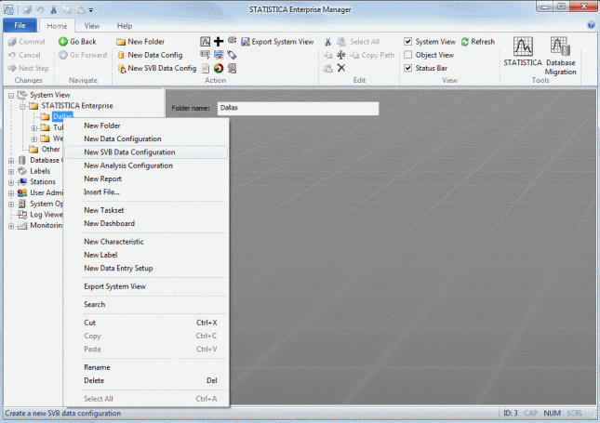
Task: Collapse the STATISTICA Enterprise folder node
Action: (x=22, y=106)
